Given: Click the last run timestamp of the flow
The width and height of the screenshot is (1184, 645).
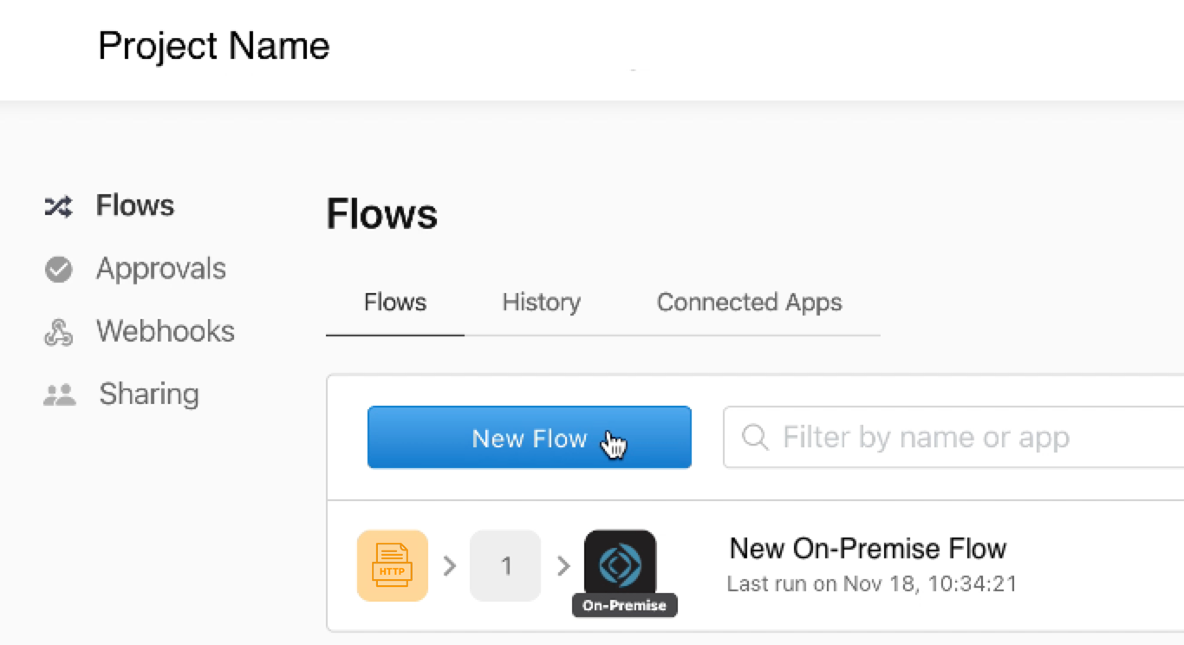Looking at the screenshot, I should point(870,583).
